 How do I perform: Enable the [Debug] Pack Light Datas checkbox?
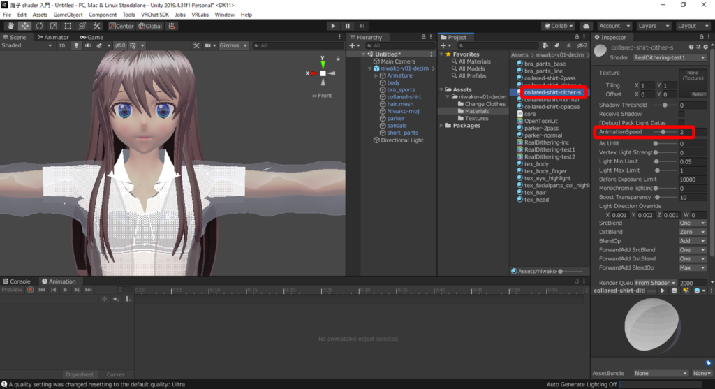pyautogui.click(x=681, y=122)
